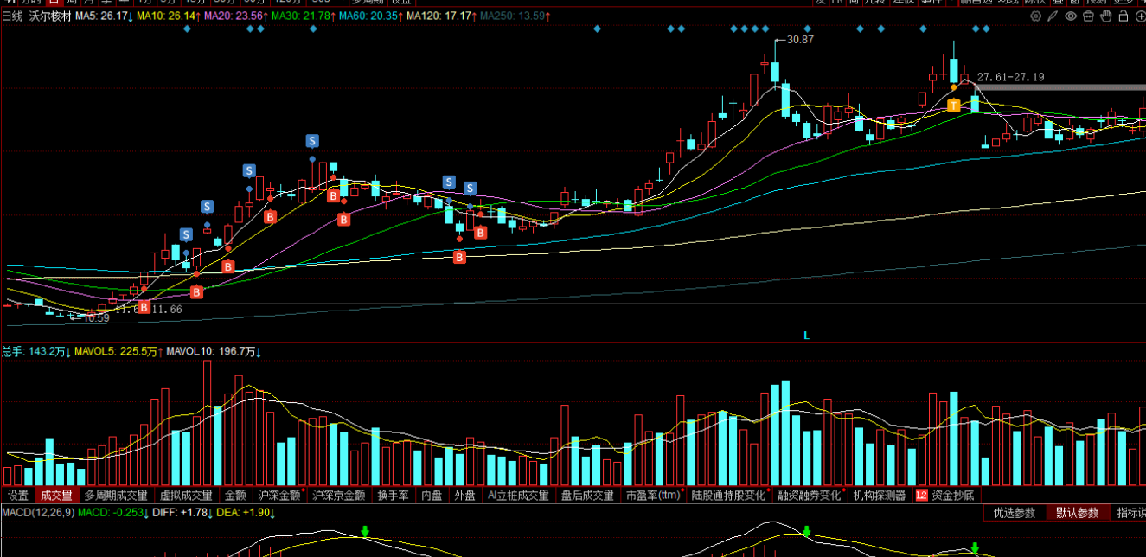Toggle the lock icon in chart toolbar
Viewport: 1146px width, 557px height.
coord(1124,16)
